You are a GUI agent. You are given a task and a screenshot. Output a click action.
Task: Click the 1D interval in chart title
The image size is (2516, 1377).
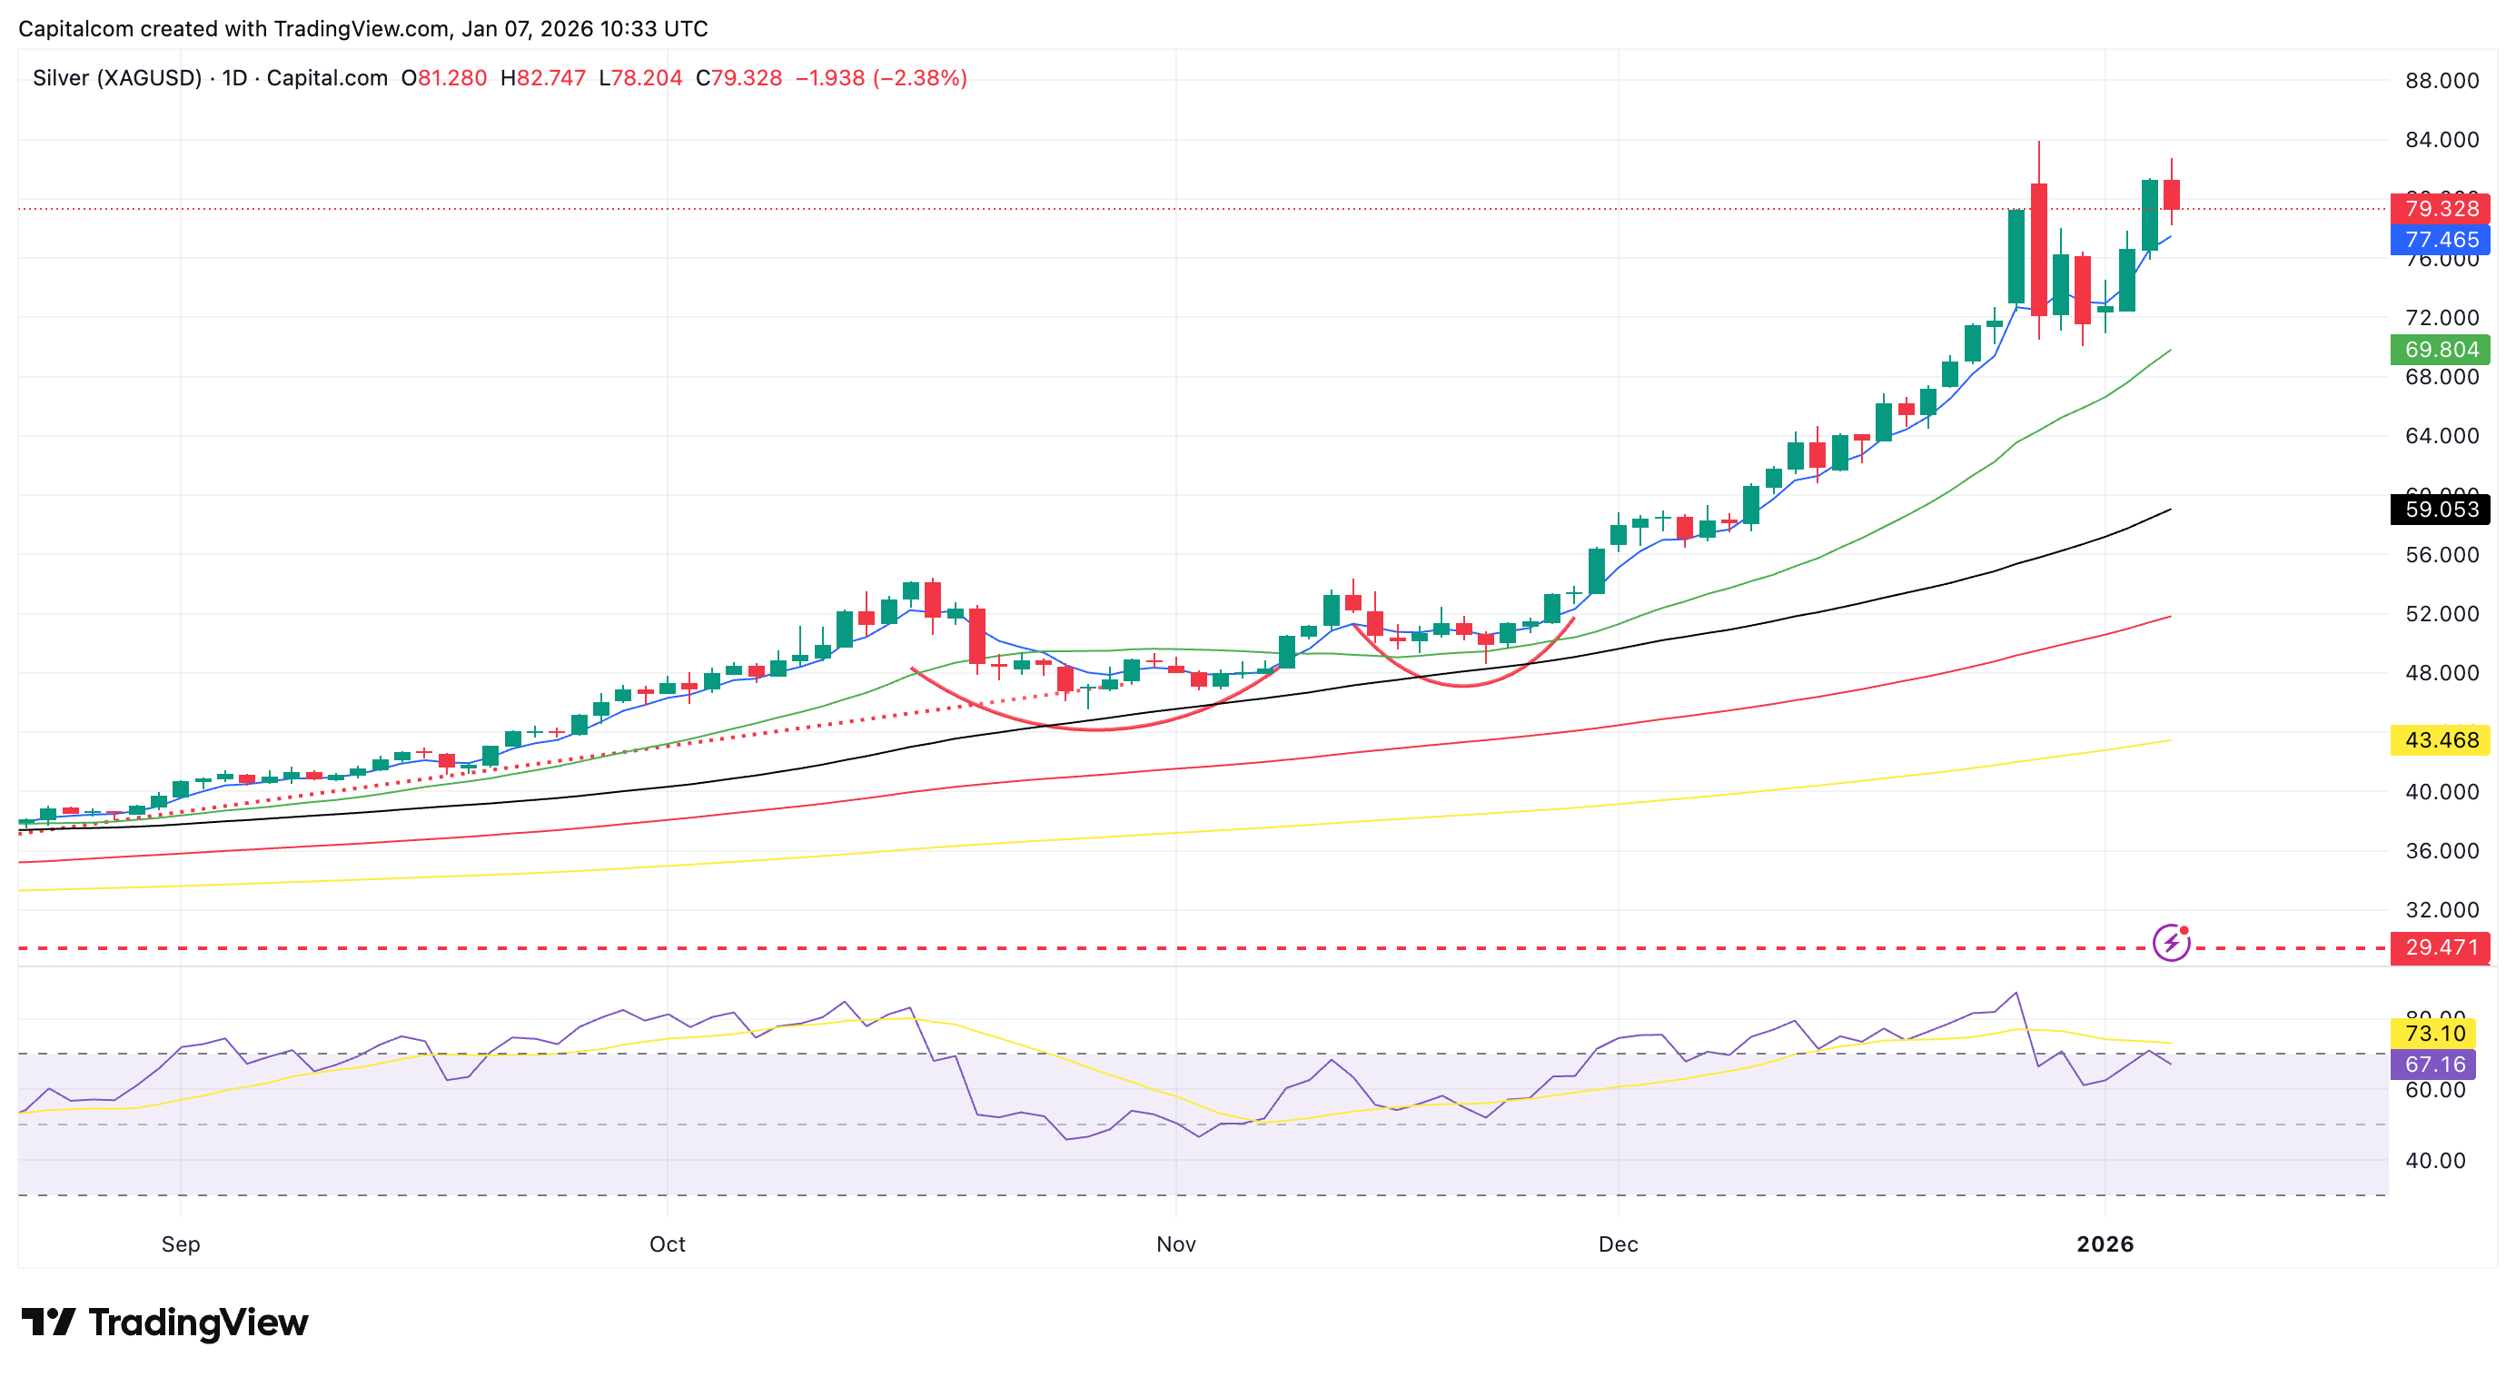tap(234, 78)
